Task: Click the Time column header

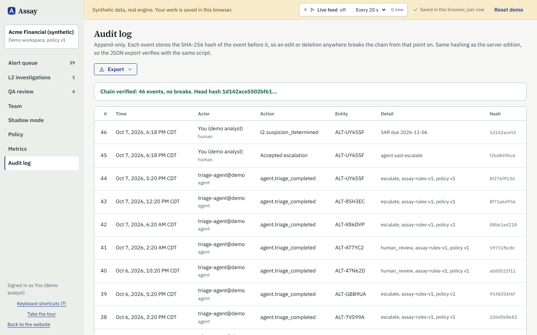Action: point(121,114)
